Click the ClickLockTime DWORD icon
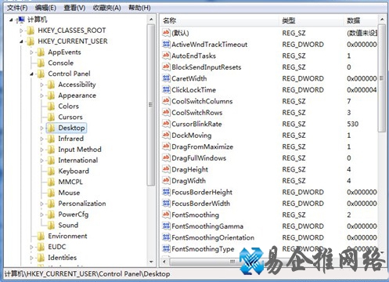The image size is (389, 282). [166, 89]
